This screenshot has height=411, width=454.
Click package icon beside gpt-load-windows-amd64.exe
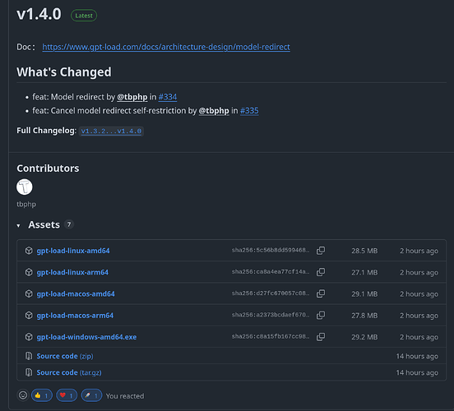pyautogui.click(x=29, y=337)
